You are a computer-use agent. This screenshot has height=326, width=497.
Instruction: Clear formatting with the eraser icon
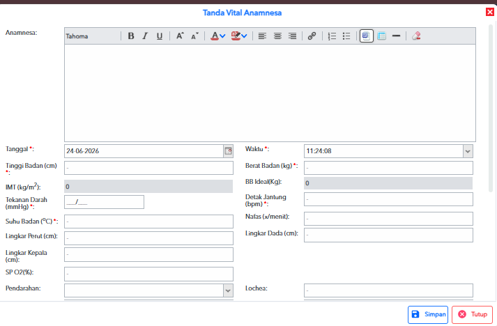coord(416,36)
